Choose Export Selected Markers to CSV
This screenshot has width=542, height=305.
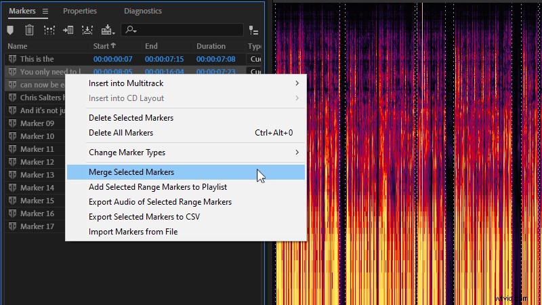pyautogui.click(x=186, y=217)
